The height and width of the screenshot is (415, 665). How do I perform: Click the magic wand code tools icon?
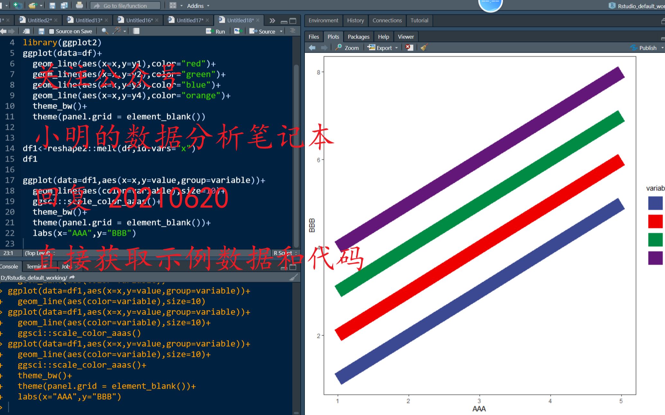click(x=117, y=31)
